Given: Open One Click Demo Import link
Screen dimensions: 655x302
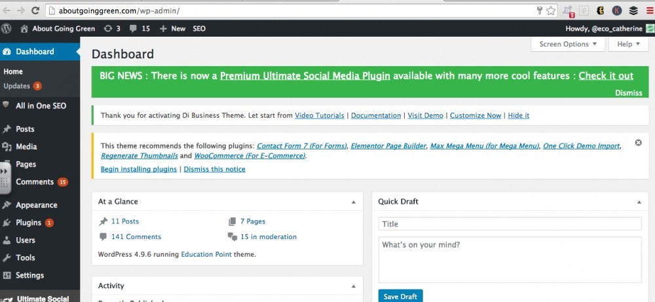Looking at the screenshot, I should [x=582, y=146].
